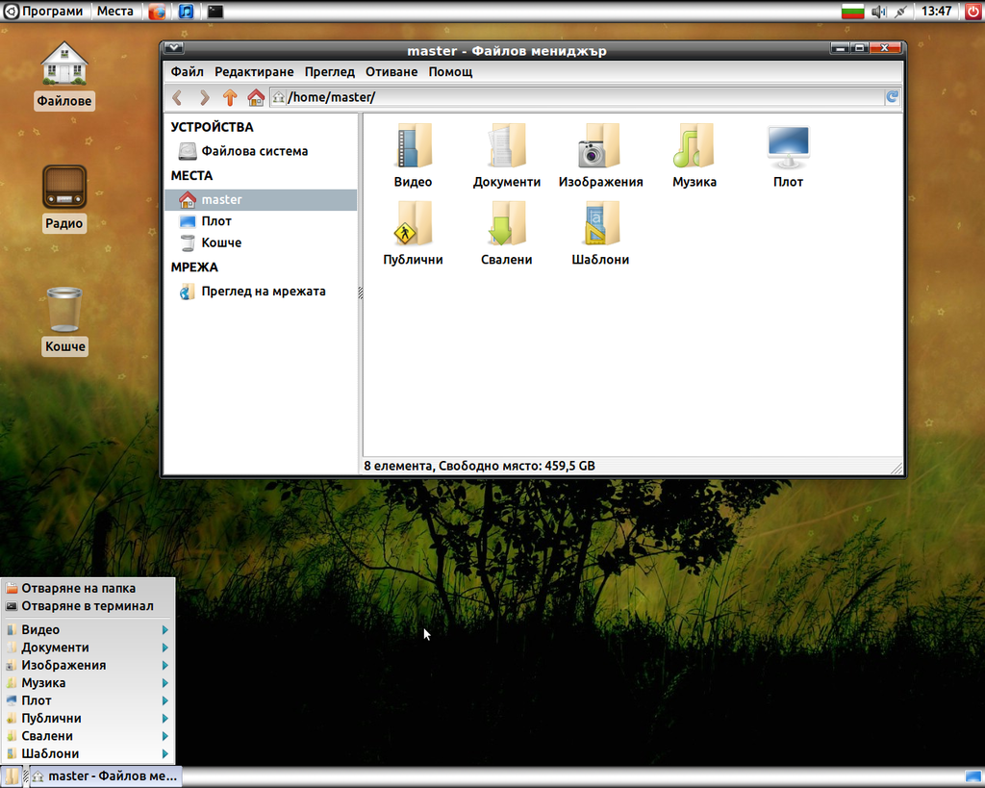Select master in sidebar places
985x788 pixels.
pos(261,200)
